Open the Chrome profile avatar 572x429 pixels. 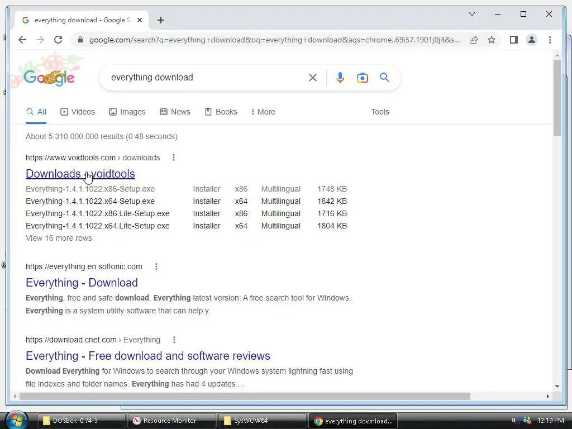coord(532,40)
